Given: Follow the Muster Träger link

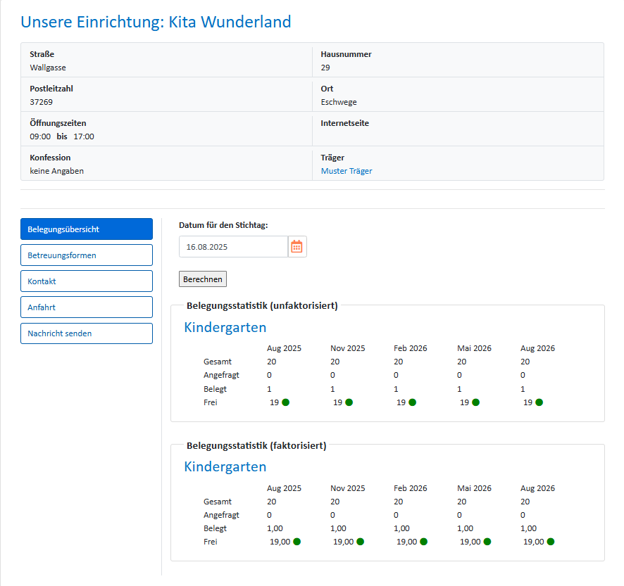Looking at the screenshot, I should pyautogui.click(x=347, y=171).
